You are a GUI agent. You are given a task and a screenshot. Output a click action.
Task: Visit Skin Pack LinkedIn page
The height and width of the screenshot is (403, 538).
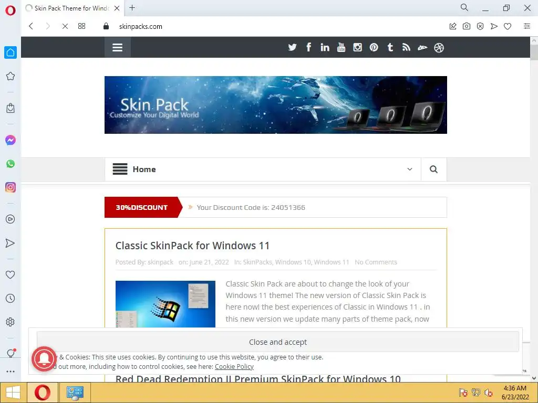click(325, 47)
